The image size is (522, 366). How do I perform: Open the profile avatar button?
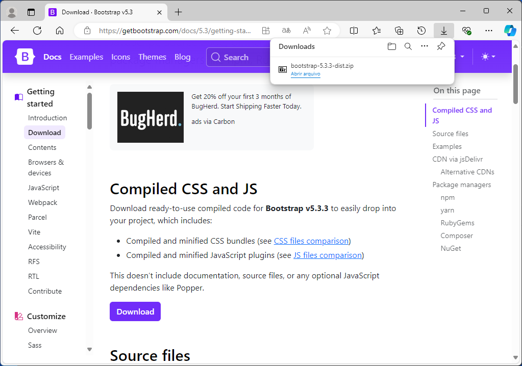point(12,12)
